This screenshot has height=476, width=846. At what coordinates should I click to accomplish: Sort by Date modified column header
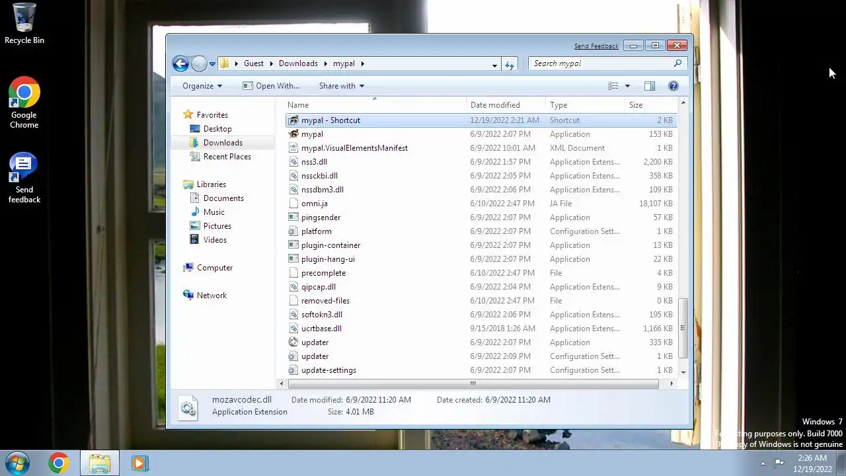pyautogui.click(x=506, y=105)
